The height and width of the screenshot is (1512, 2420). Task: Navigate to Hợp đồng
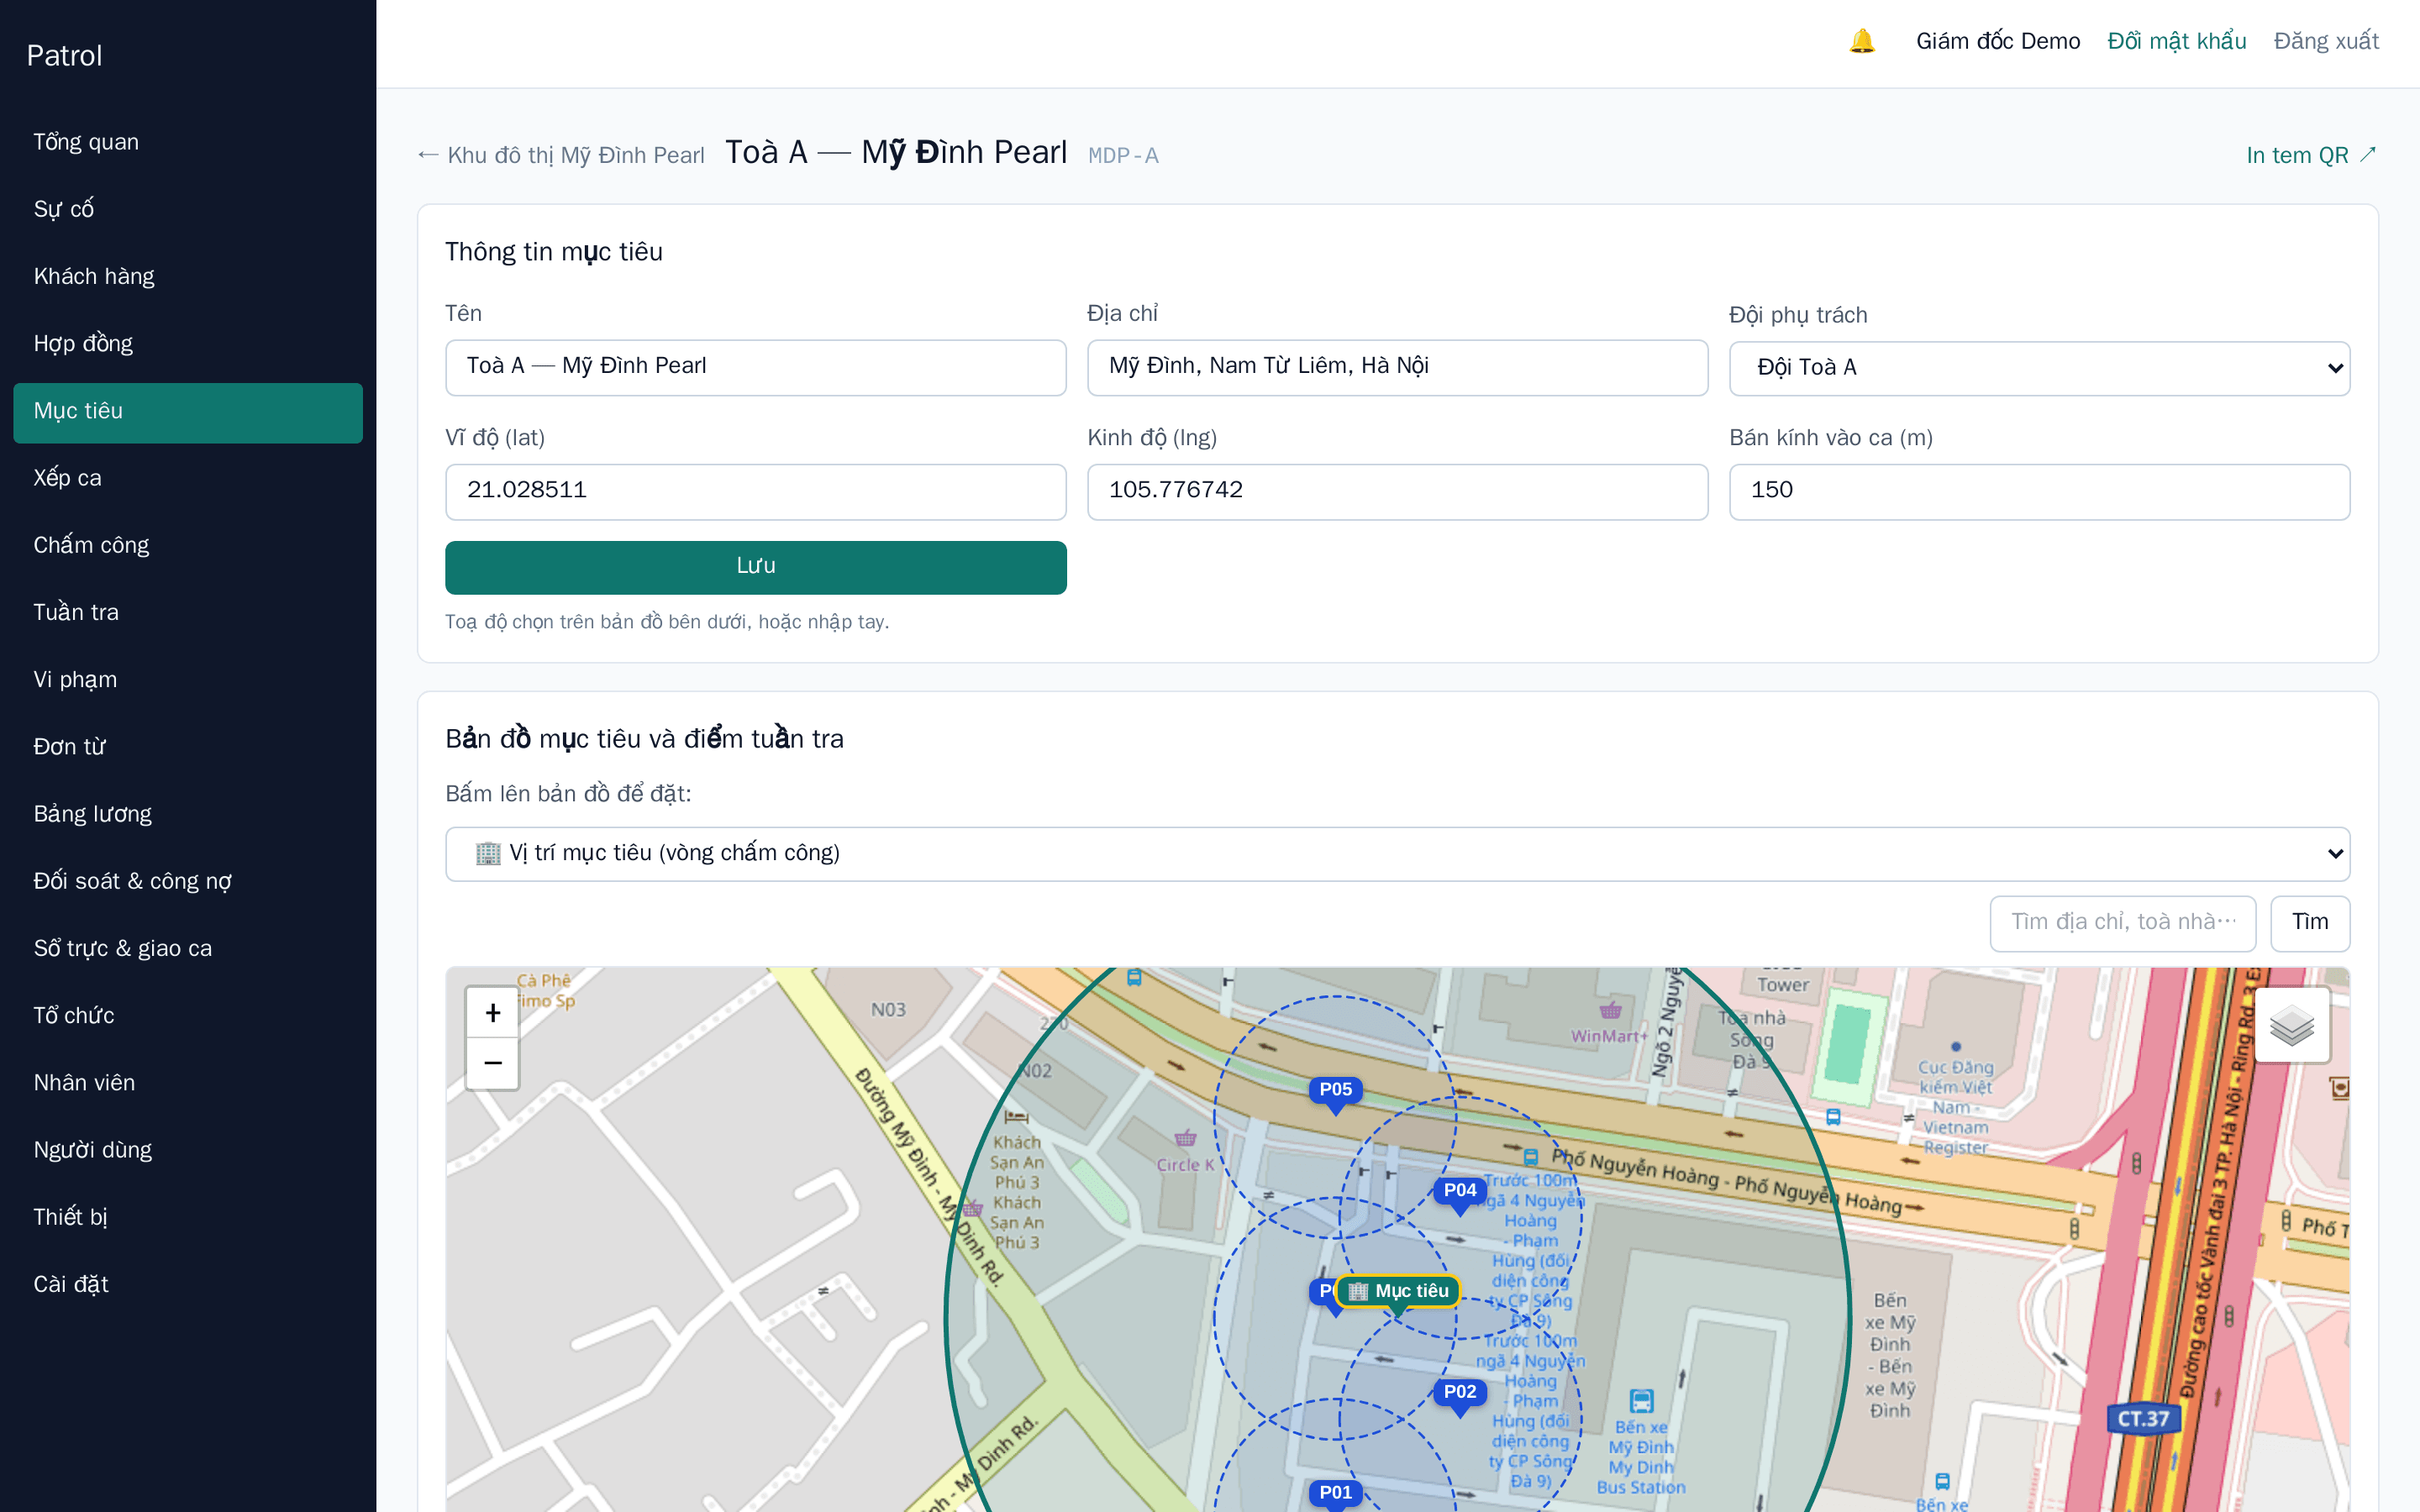188,343
